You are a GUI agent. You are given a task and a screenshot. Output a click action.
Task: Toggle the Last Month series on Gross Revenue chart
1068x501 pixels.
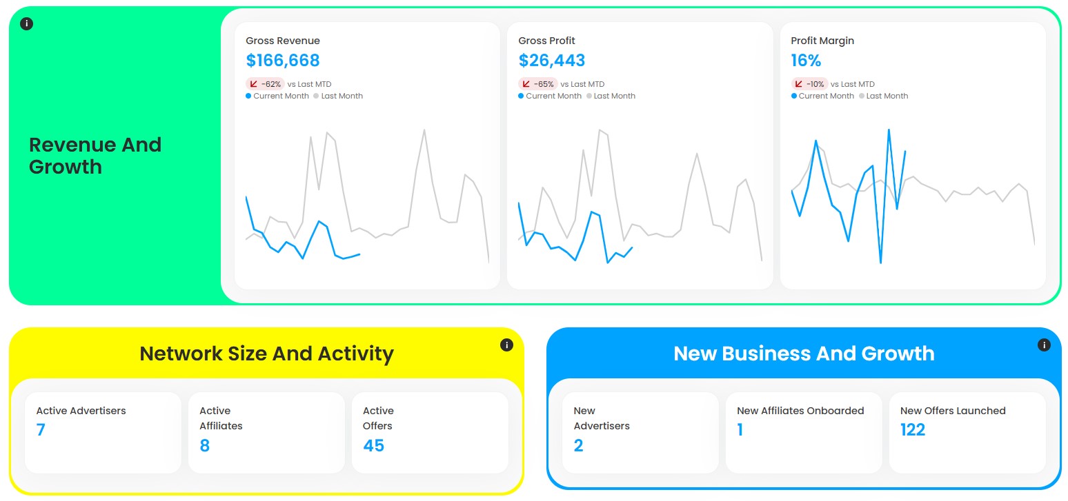(x=315, y=96)
